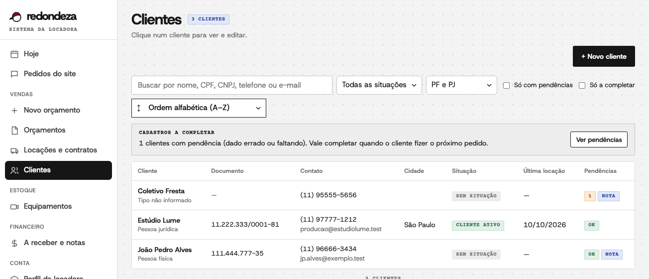649x279 pixels.
Task: Click NOTA badge in Coletivo Fresta row
Action: click(609, 196)
